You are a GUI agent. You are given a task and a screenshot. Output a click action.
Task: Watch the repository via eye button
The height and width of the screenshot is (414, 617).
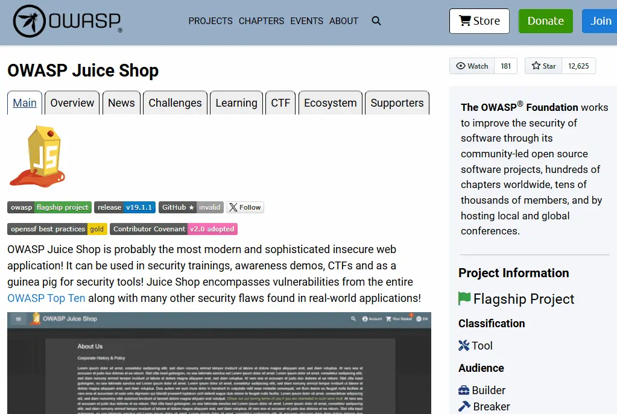tap(472, 66)
